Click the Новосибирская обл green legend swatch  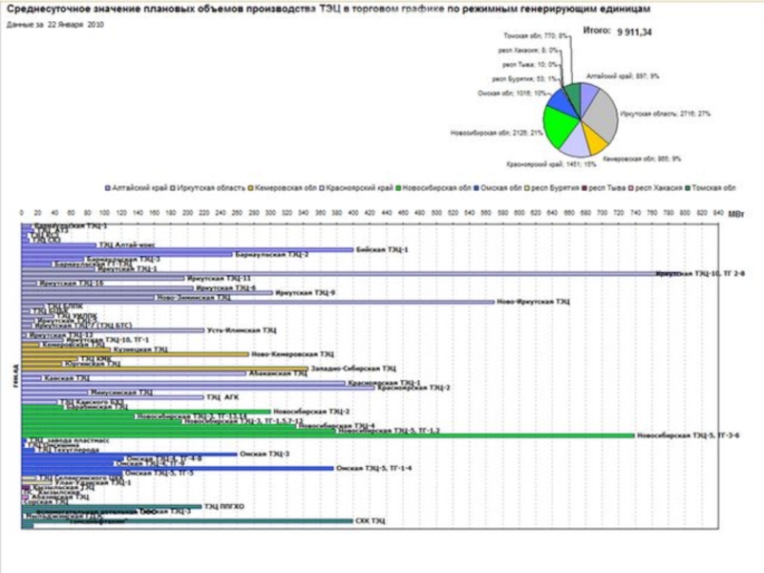pos(398,188)
